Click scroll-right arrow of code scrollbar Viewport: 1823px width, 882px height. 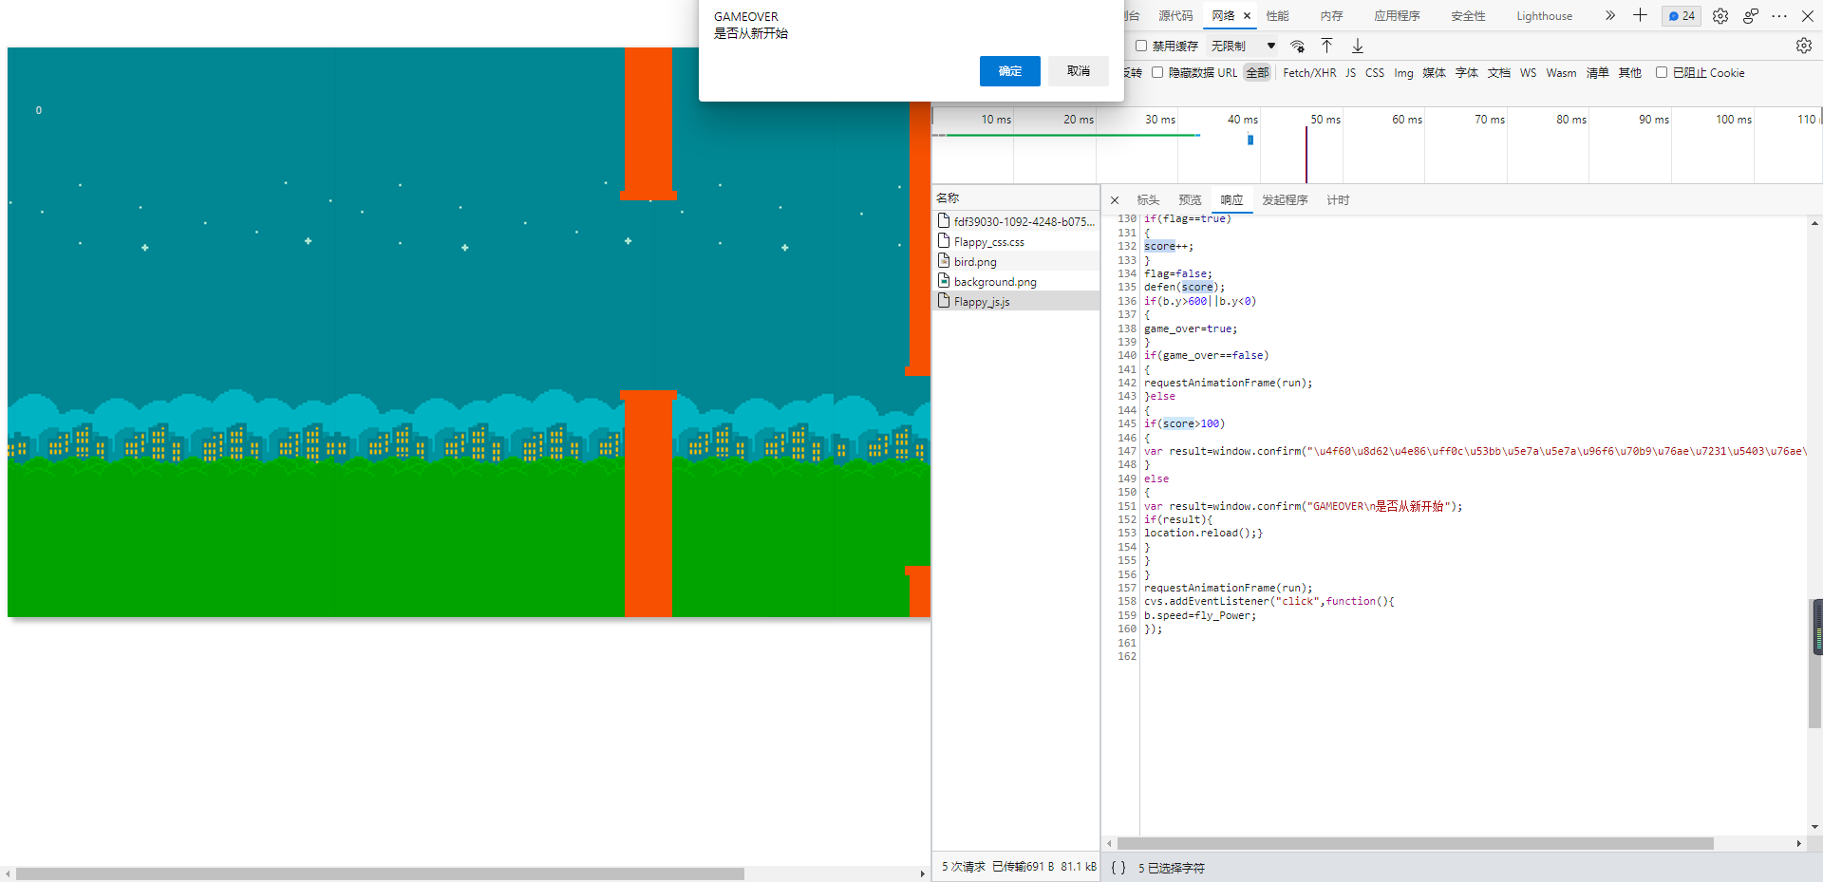(x=1798, y=843)
